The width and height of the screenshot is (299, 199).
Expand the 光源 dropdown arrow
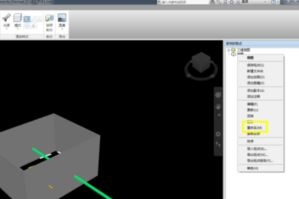point(6,29)
